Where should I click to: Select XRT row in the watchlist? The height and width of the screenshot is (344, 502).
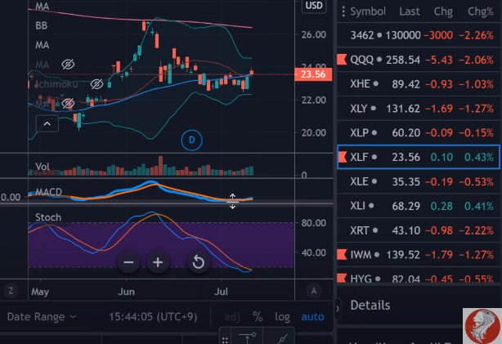pyautogui.click(x=419, y=230)
